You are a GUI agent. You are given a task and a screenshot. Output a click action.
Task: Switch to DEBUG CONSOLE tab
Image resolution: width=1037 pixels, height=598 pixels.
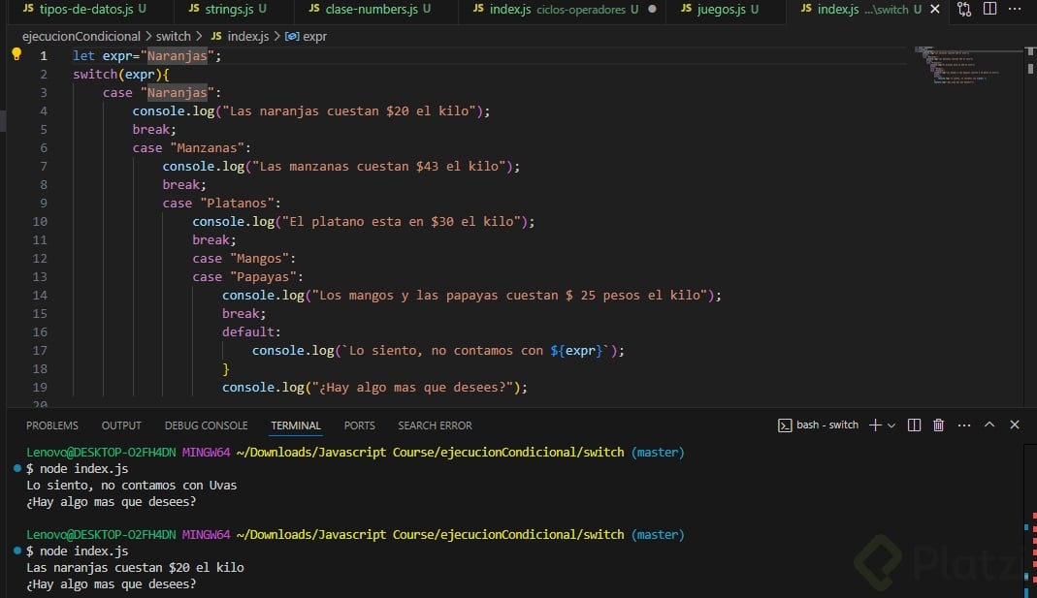[x=207, y=425]
